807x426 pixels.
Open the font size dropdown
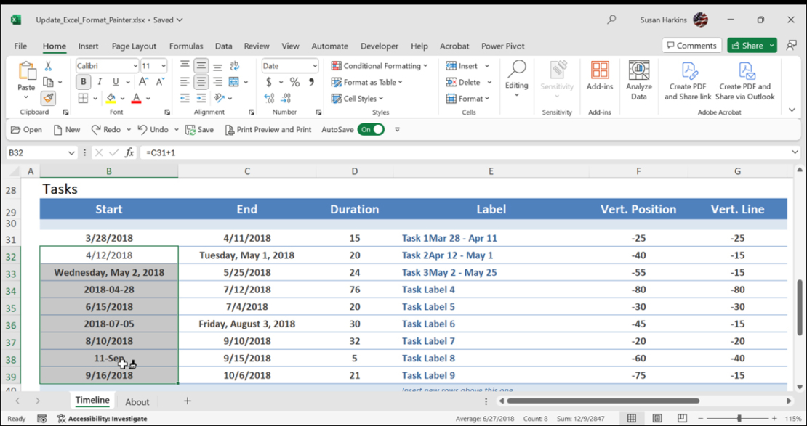(x=163, y=66)
